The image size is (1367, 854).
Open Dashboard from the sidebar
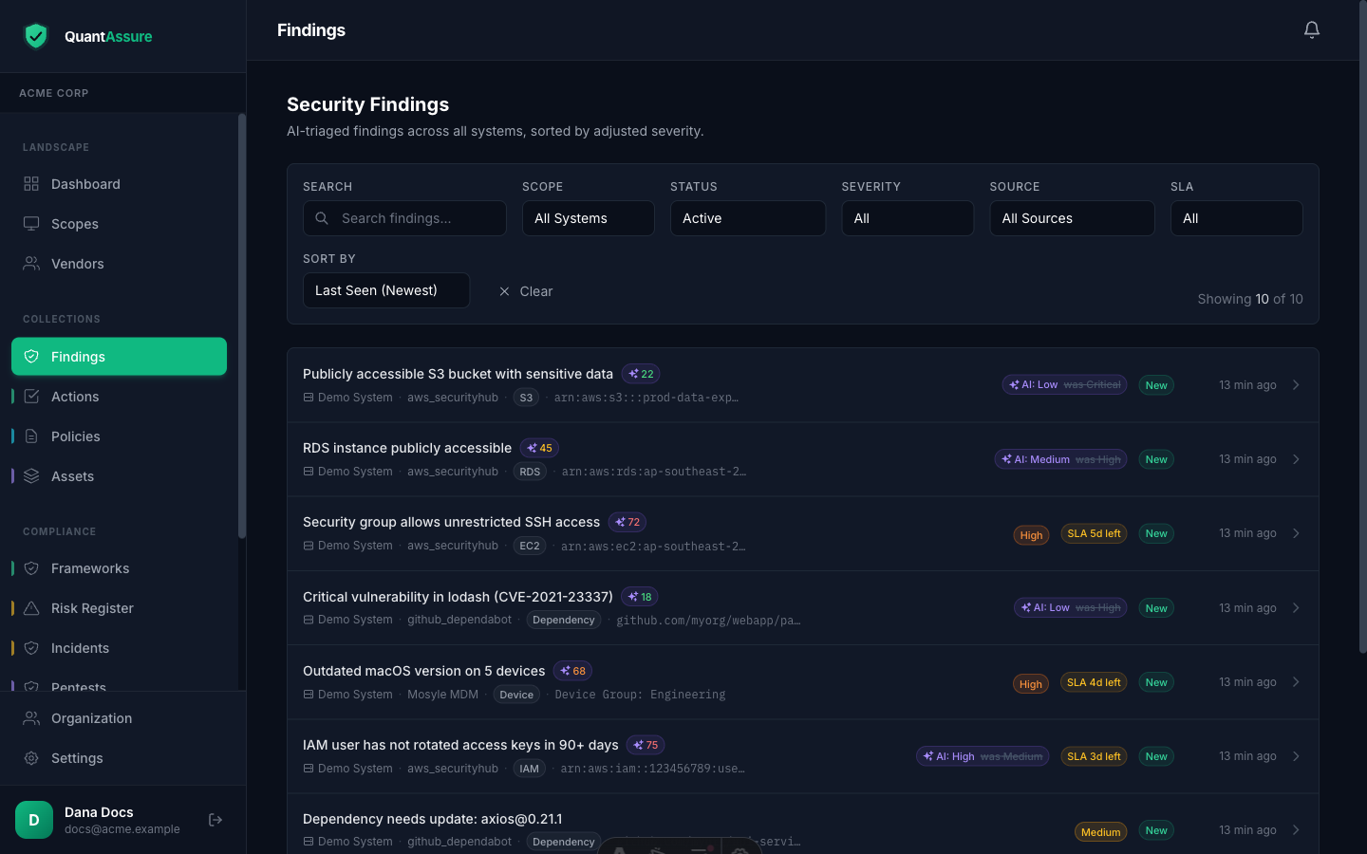pos(119,184)
